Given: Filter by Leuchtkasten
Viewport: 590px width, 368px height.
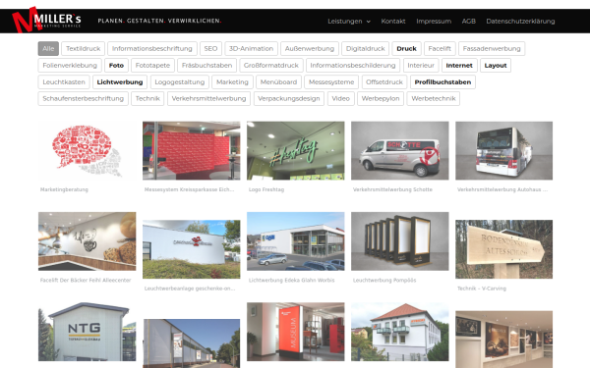Looking at the screenshot, I should pos(64,81).
